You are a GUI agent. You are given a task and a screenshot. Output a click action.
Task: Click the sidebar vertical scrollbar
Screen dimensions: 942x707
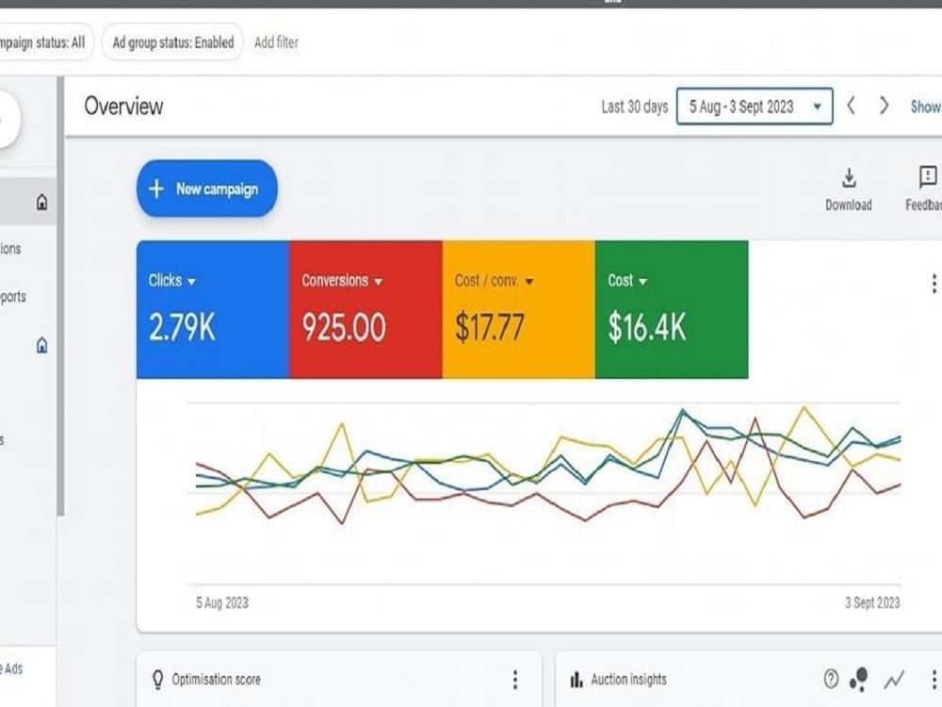tap(60, 296)
